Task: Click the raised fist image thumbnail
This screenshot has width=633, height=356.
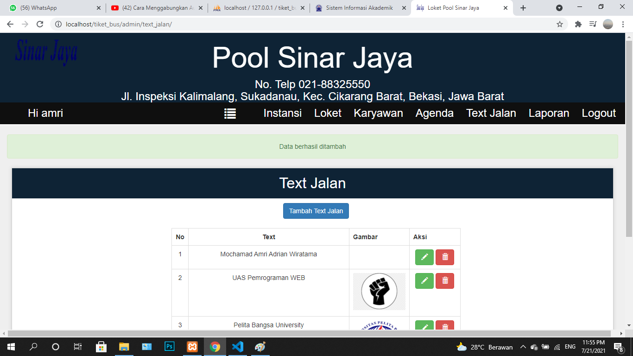Action: click(379, 291)
